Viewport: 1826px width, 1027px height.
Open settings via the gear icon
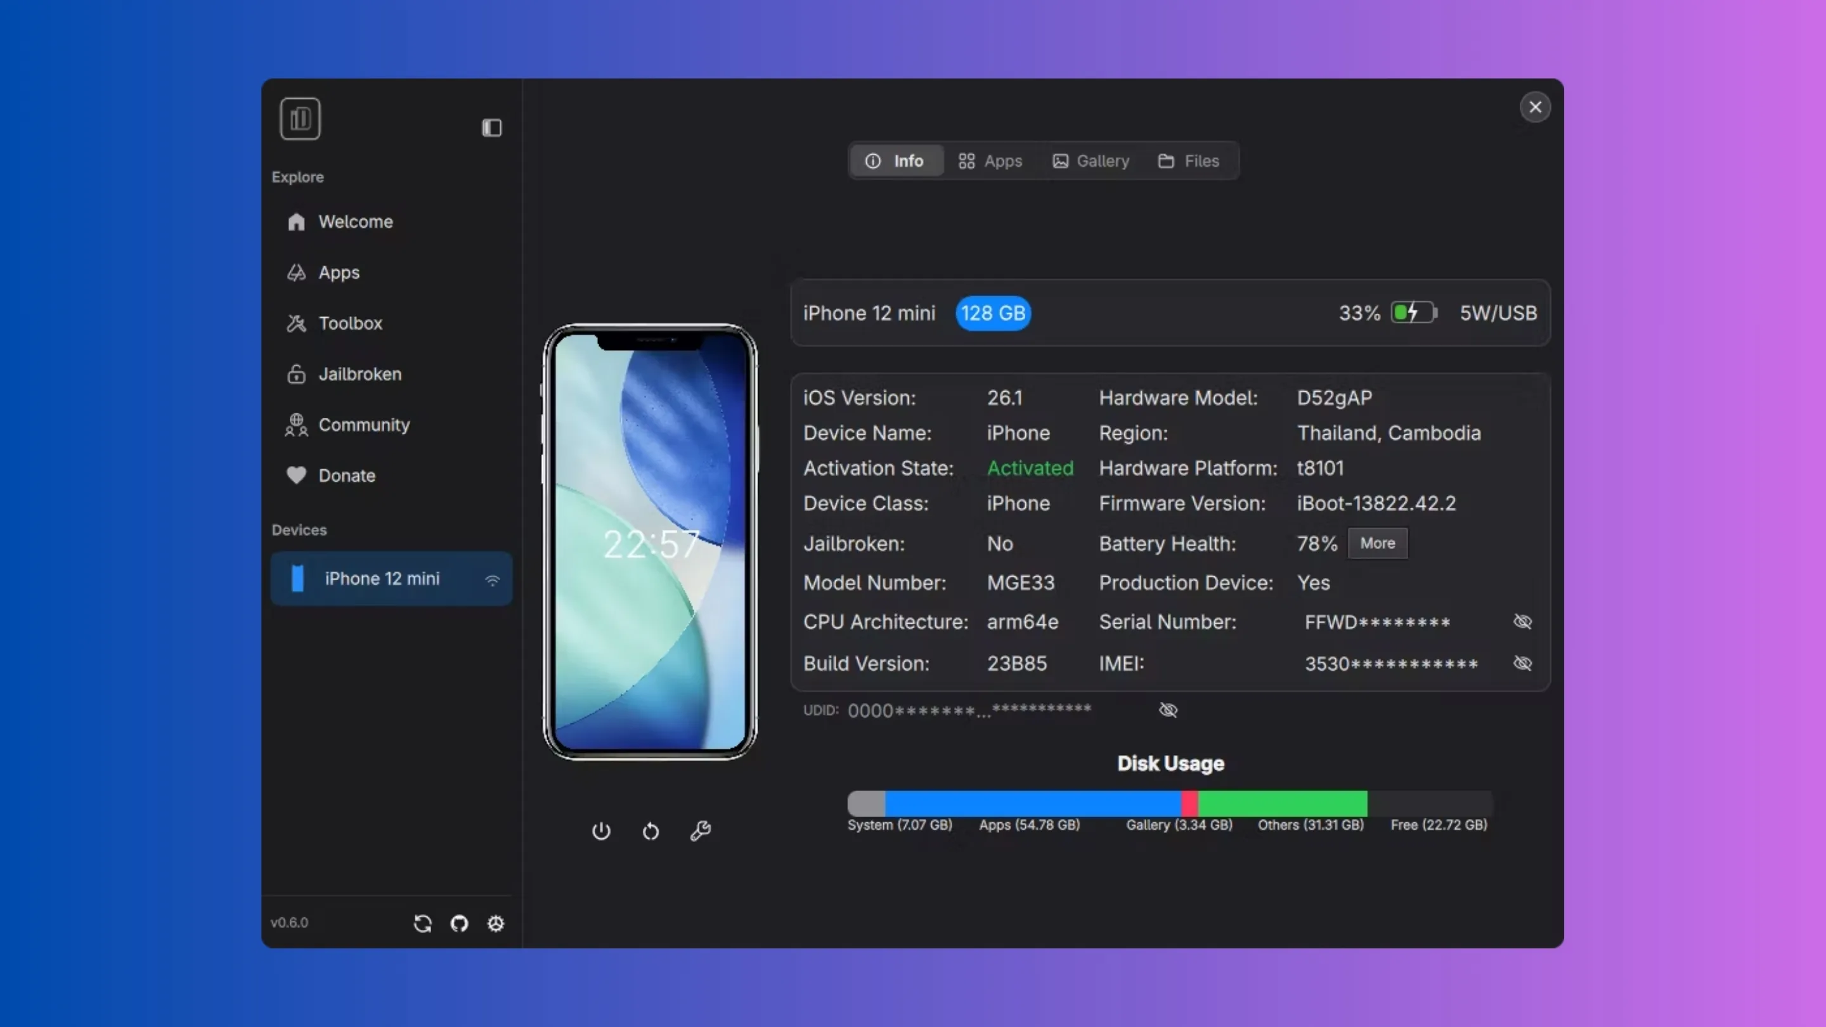(x=495, y=924)
